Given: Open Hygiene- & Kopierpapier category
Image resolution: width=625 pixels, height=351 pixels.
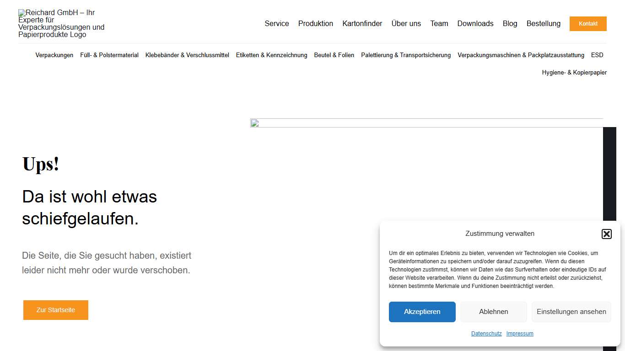Looking at the screenshot, I should (x=574, y=72).
